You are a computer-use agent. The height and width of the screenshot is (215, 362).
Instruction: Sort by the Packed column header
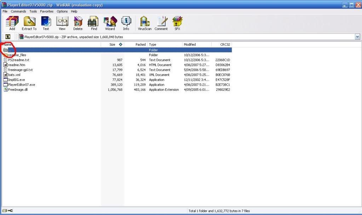(x=136, y=45)
